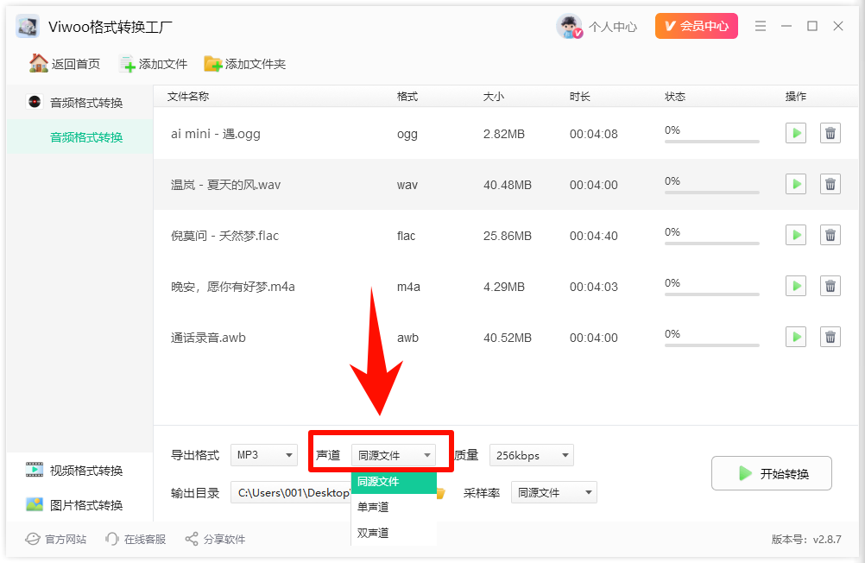Click 添加文件夹 to add folder
865x563 pixels.
[244, 64]
